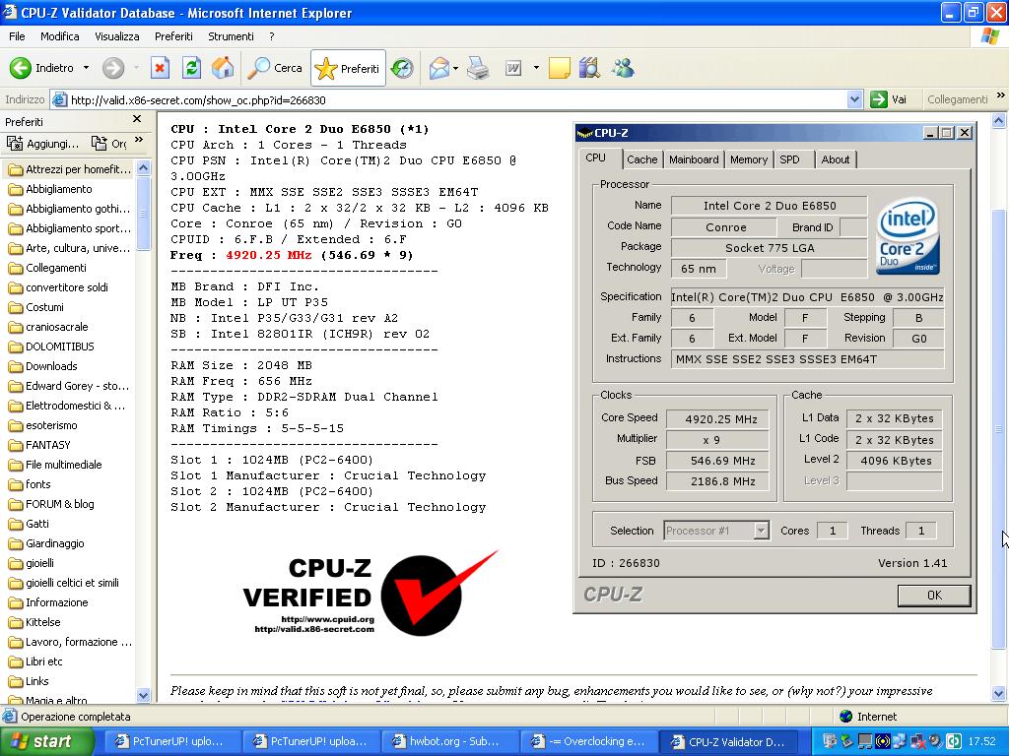1009x756 pixels.
Task: Click the Word edit toolbar icon
Action: click(x=512, y=68)
